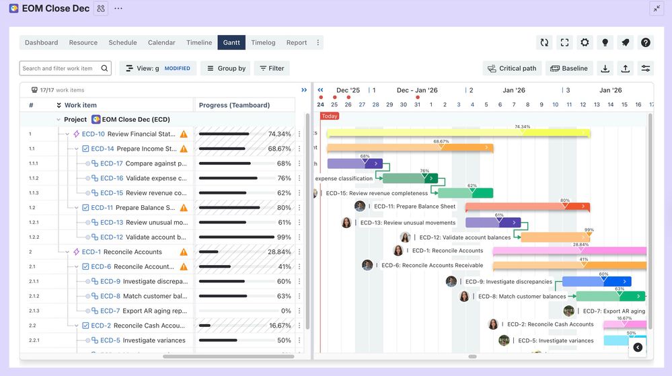The image size is (672, 376).
Task: Click the Today marker
Action: [330, 116]
